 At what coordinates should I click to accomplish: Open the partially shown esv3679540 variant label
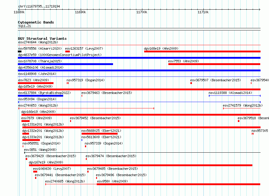coord(260,80)
